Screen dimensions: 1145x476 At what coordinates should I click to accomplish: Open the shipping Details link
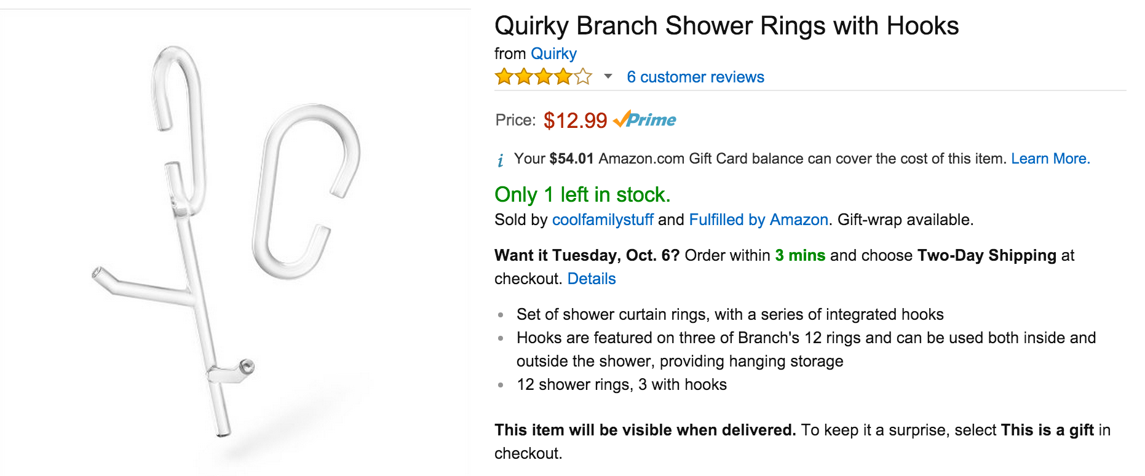591,279
